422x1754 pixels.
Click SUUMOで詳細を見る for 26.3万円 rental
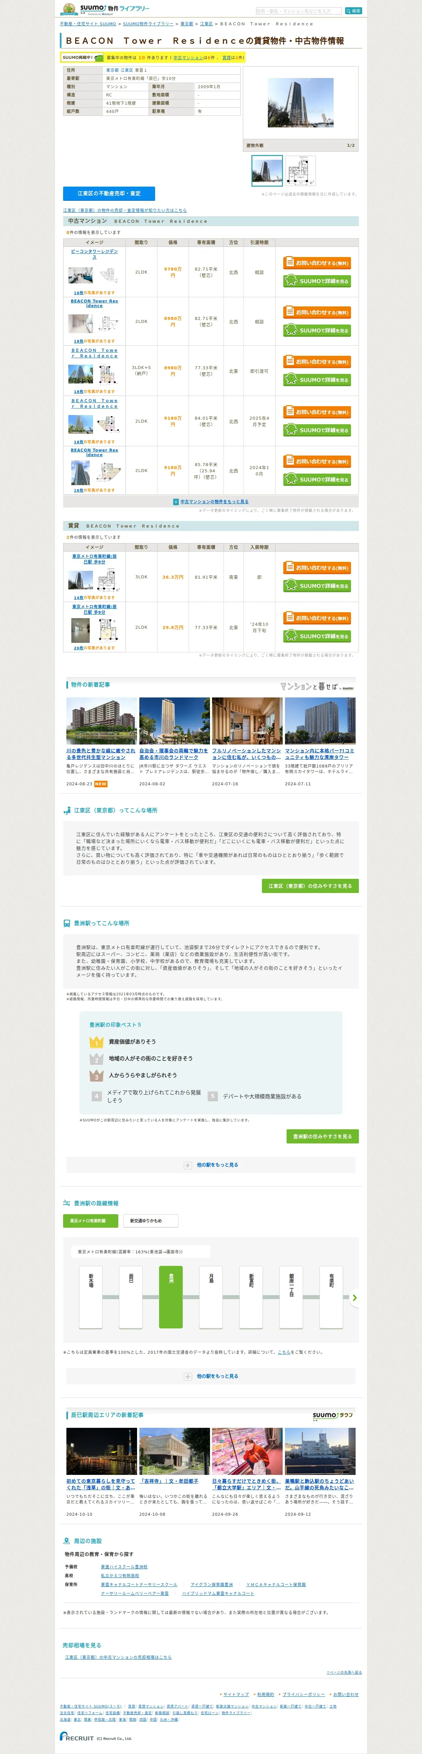click(x=317, y=586)
